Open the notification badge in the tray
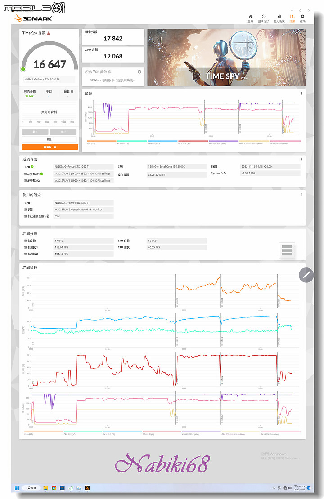Viewport: 324px width, 499px height. pos(309,488)
